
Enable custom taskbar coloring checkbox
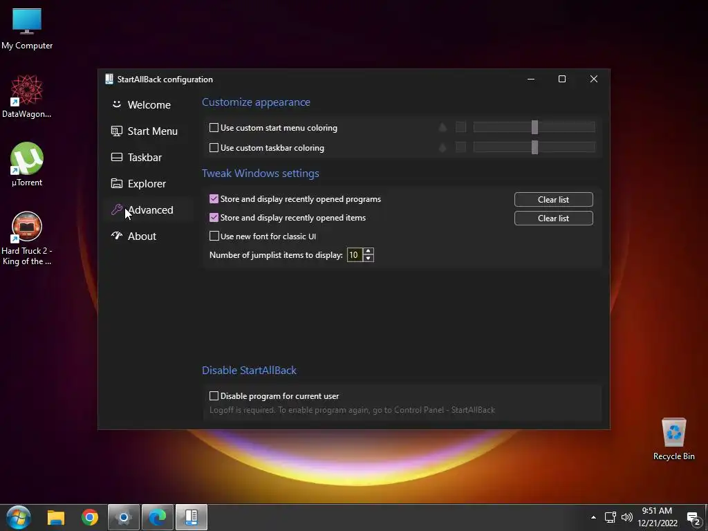(214, 148)
